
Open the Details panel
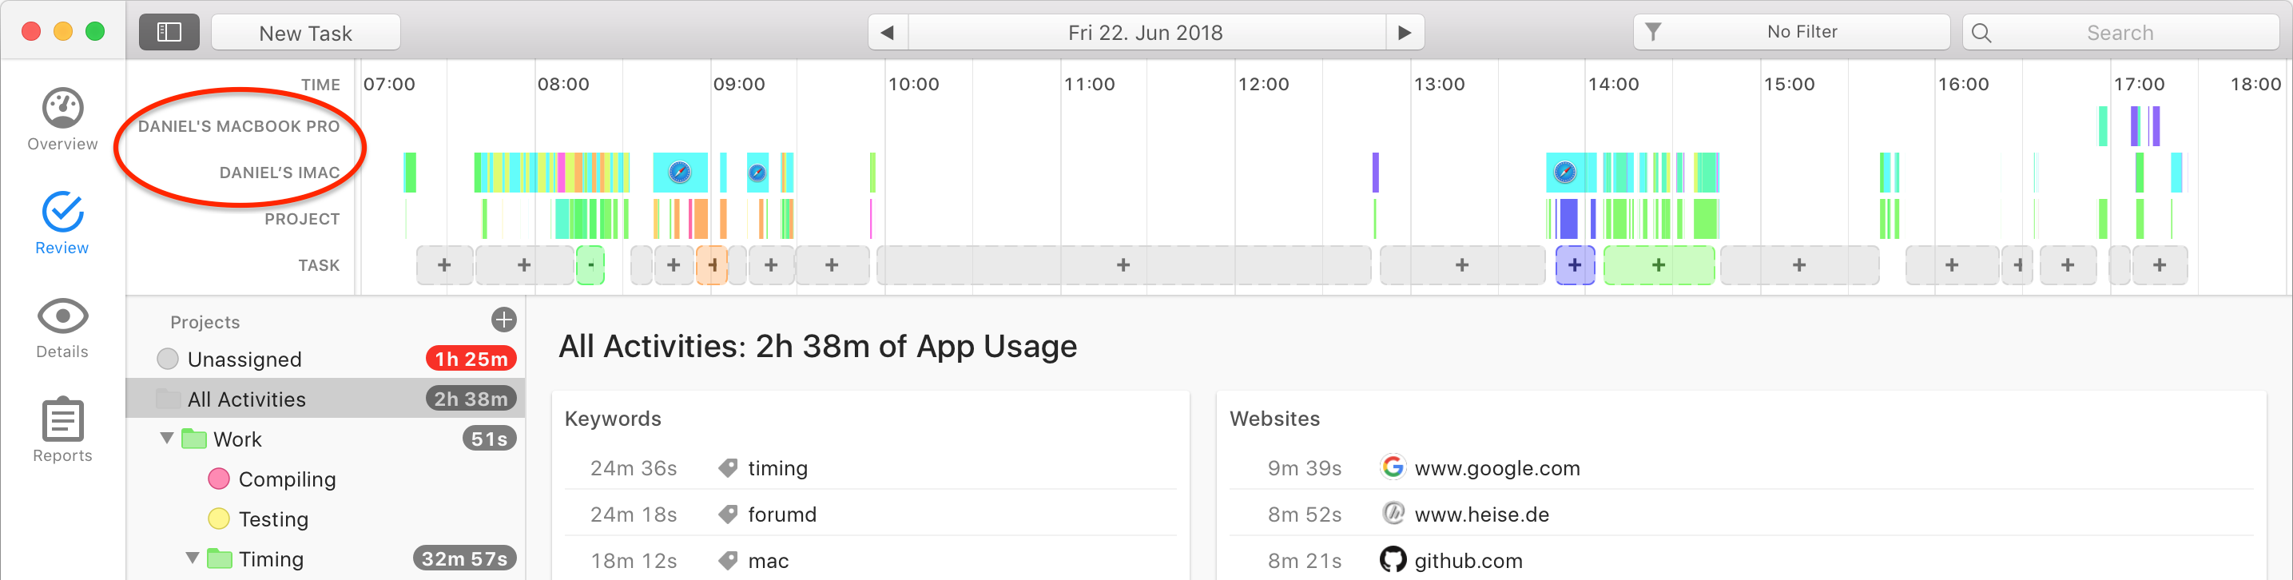click(62, 324)
